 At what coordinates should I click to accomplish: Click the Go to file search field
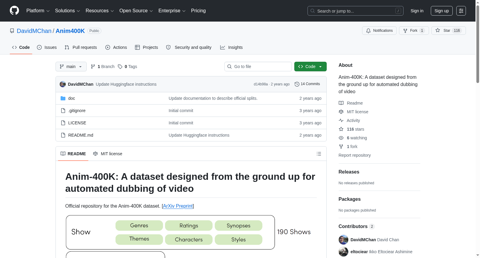tap(258, 67)
